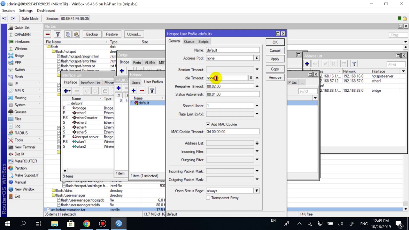Image resolution: width=409 pixels, height=230 pixels.
Task: Open the Files sidebar entry
Action: pyautogui.click(x=18, y=119)
